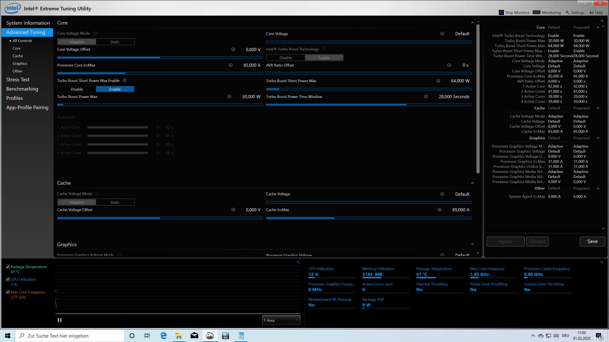Screen dimensions: 609x342
Task: Toggle Max Core Frequency checkbox
Action: point(8,292)
